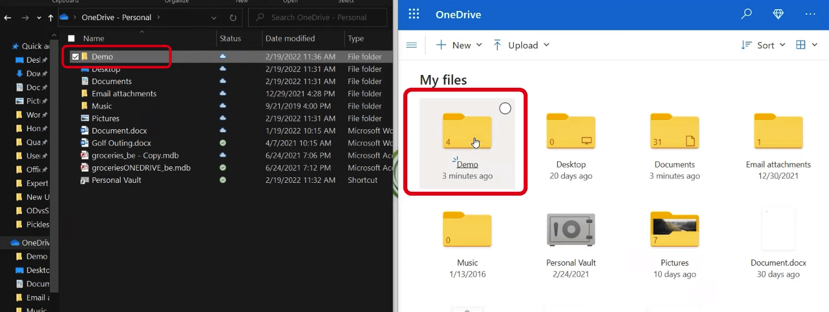Click the cloud status icon for Demo row
This screenshot has width=829, height=312.
coord(223,57)
